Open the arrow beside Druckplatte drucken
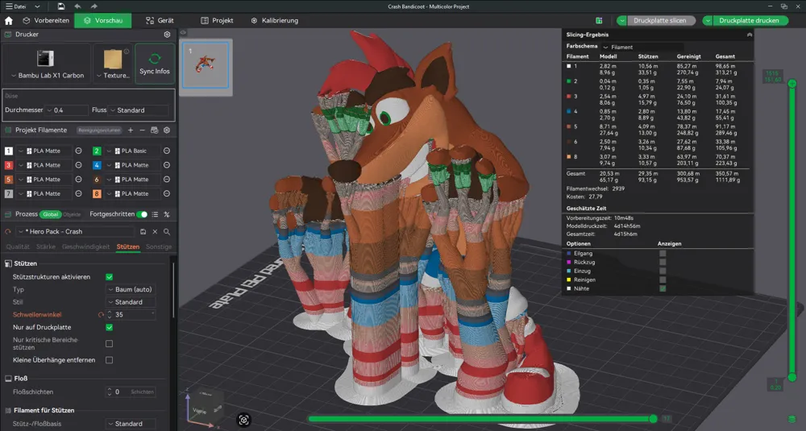This screenshot has width=806, height=431. [x=708, y=21]
